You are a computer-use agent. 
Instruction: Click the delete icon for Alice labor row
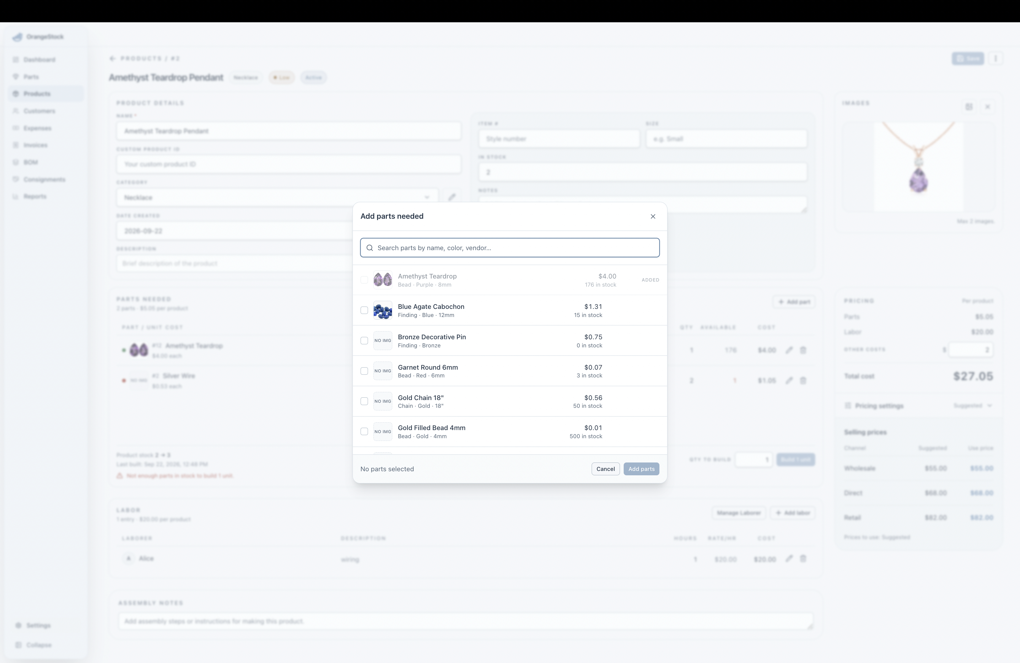pos(803,559)
